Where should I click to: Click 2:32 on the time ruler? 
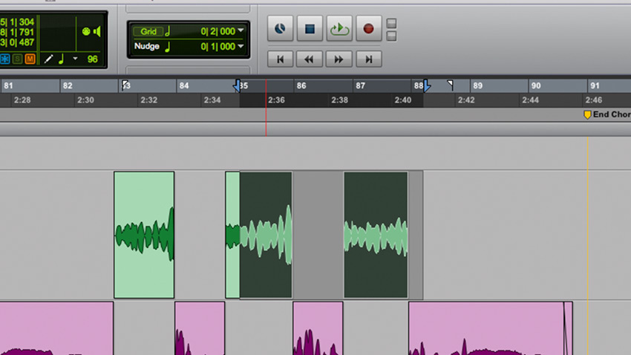pos(148,100)
